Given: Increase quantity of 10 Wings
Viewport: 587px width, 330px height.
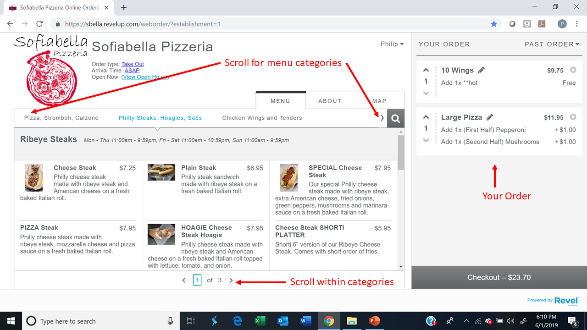Looking at the screenshot, I should pos(426,70).
